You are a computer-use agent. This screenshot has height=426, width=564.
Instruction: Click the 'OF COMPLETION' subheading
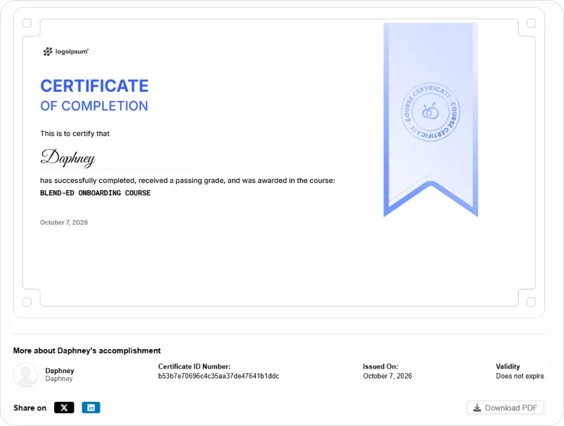click(x=94, y=106)
